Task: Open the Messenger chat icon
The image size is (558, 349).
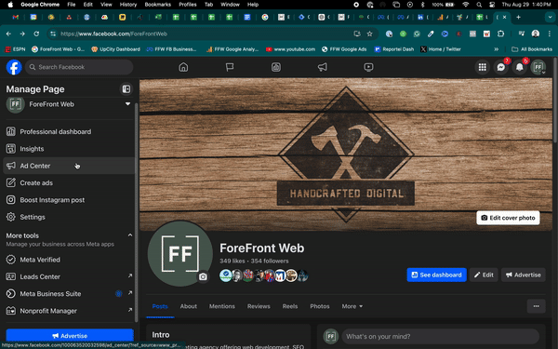Action: pos(500,67)
